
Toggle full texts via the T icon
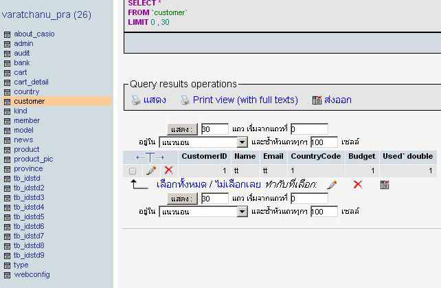[150, 157]
